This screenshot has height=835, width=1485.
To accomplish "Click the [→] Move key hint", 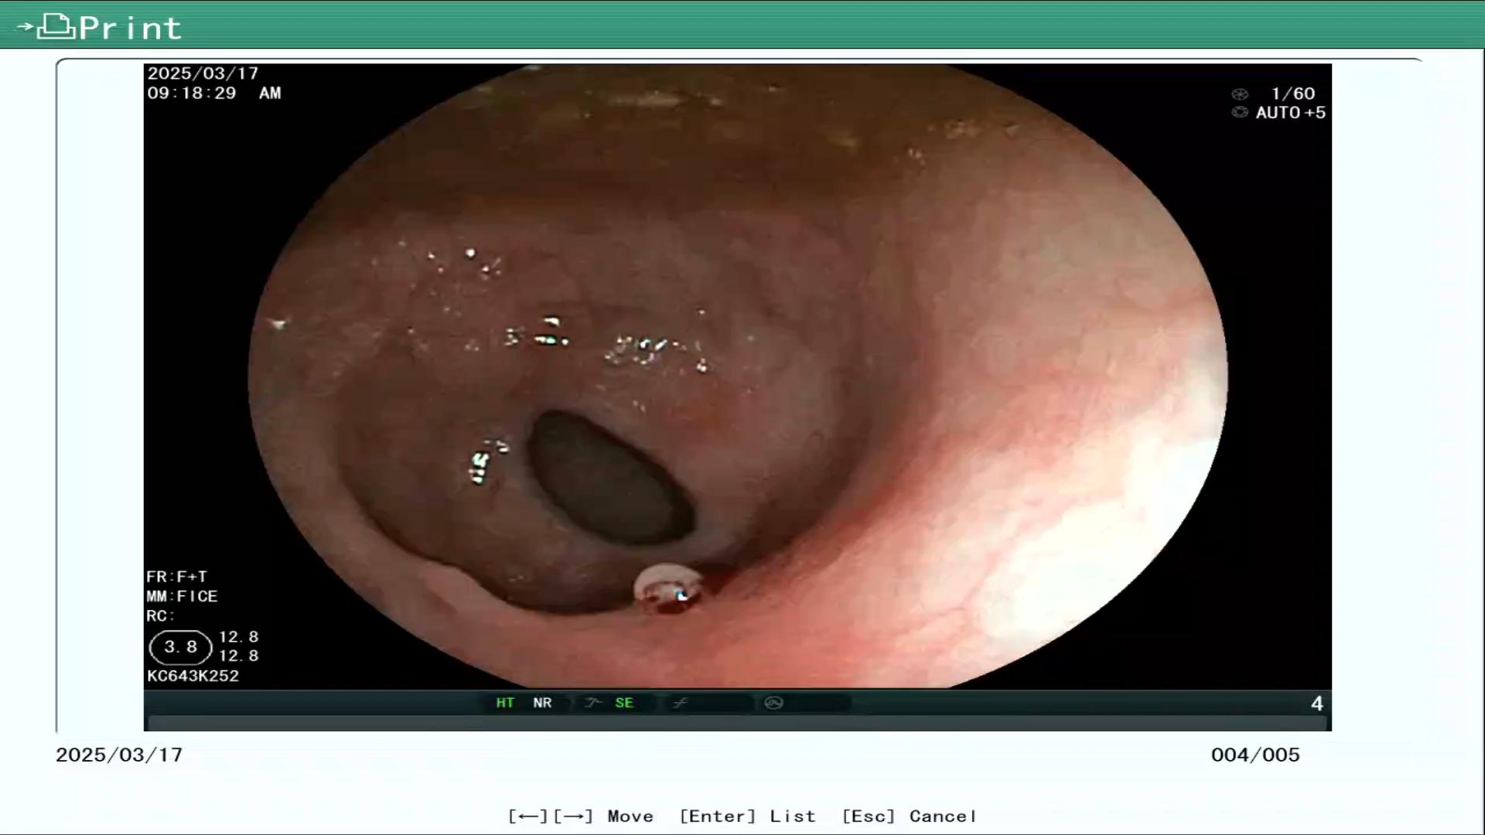I will [573, 816].
